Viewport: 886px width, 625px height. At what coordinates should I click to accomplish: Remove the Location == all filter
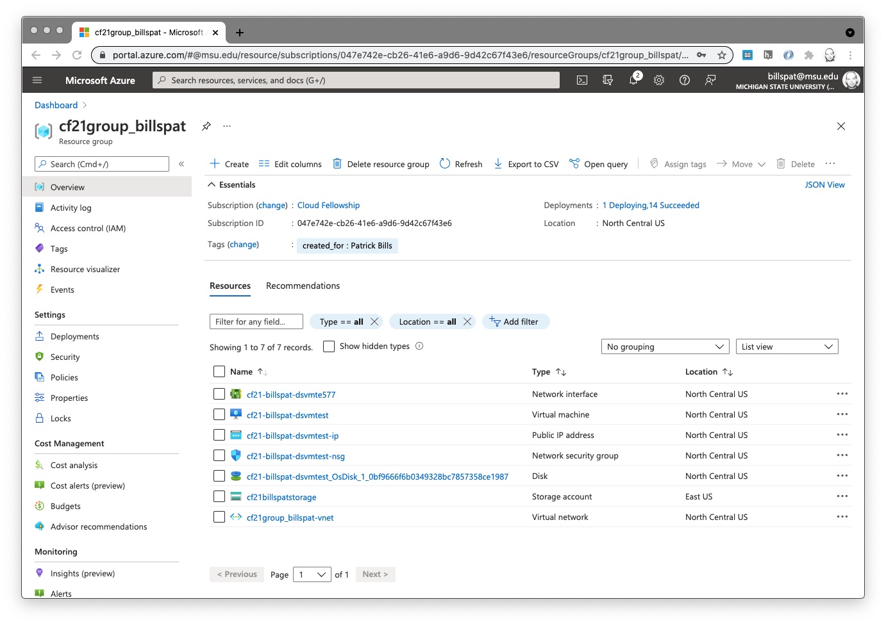pyautogui.click(x=467, y=321)
